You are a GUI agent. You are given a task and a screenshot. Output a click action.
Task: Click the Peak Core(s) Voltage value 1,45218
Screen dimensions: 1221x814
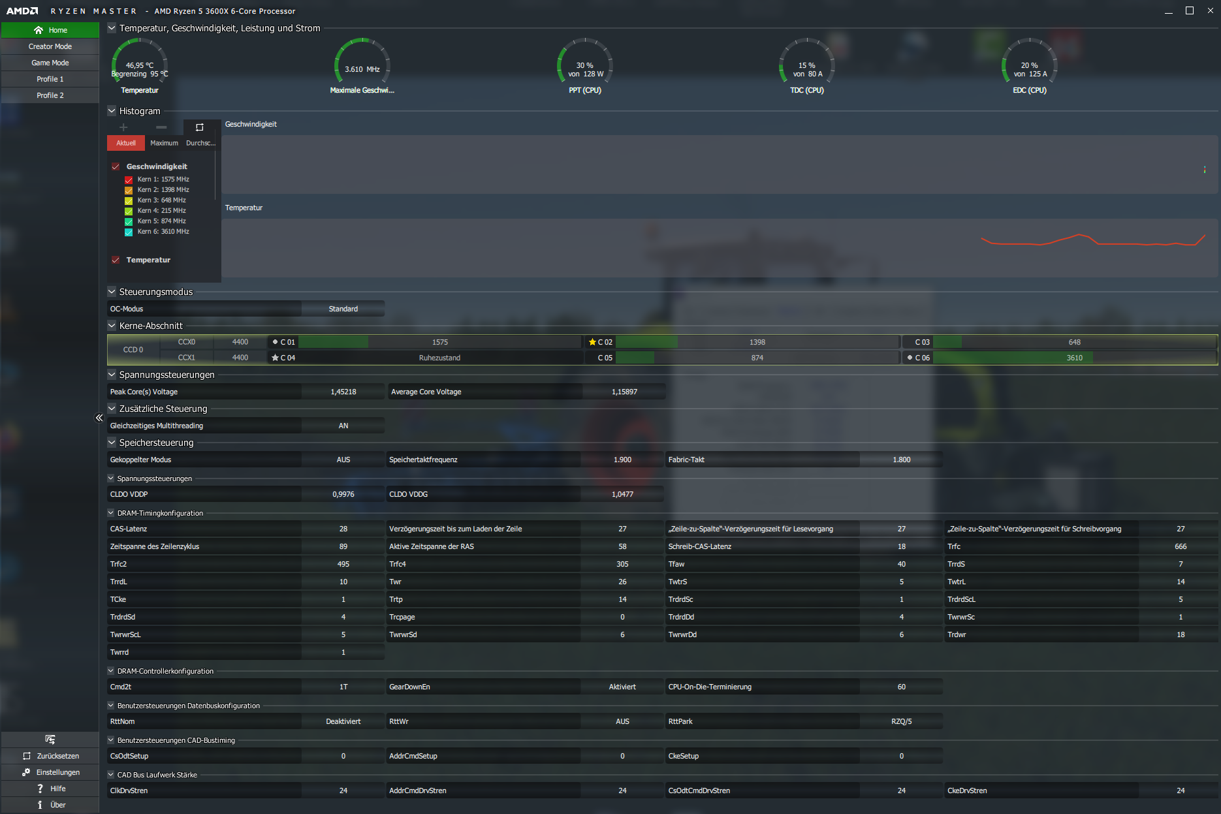click(343, 392)
